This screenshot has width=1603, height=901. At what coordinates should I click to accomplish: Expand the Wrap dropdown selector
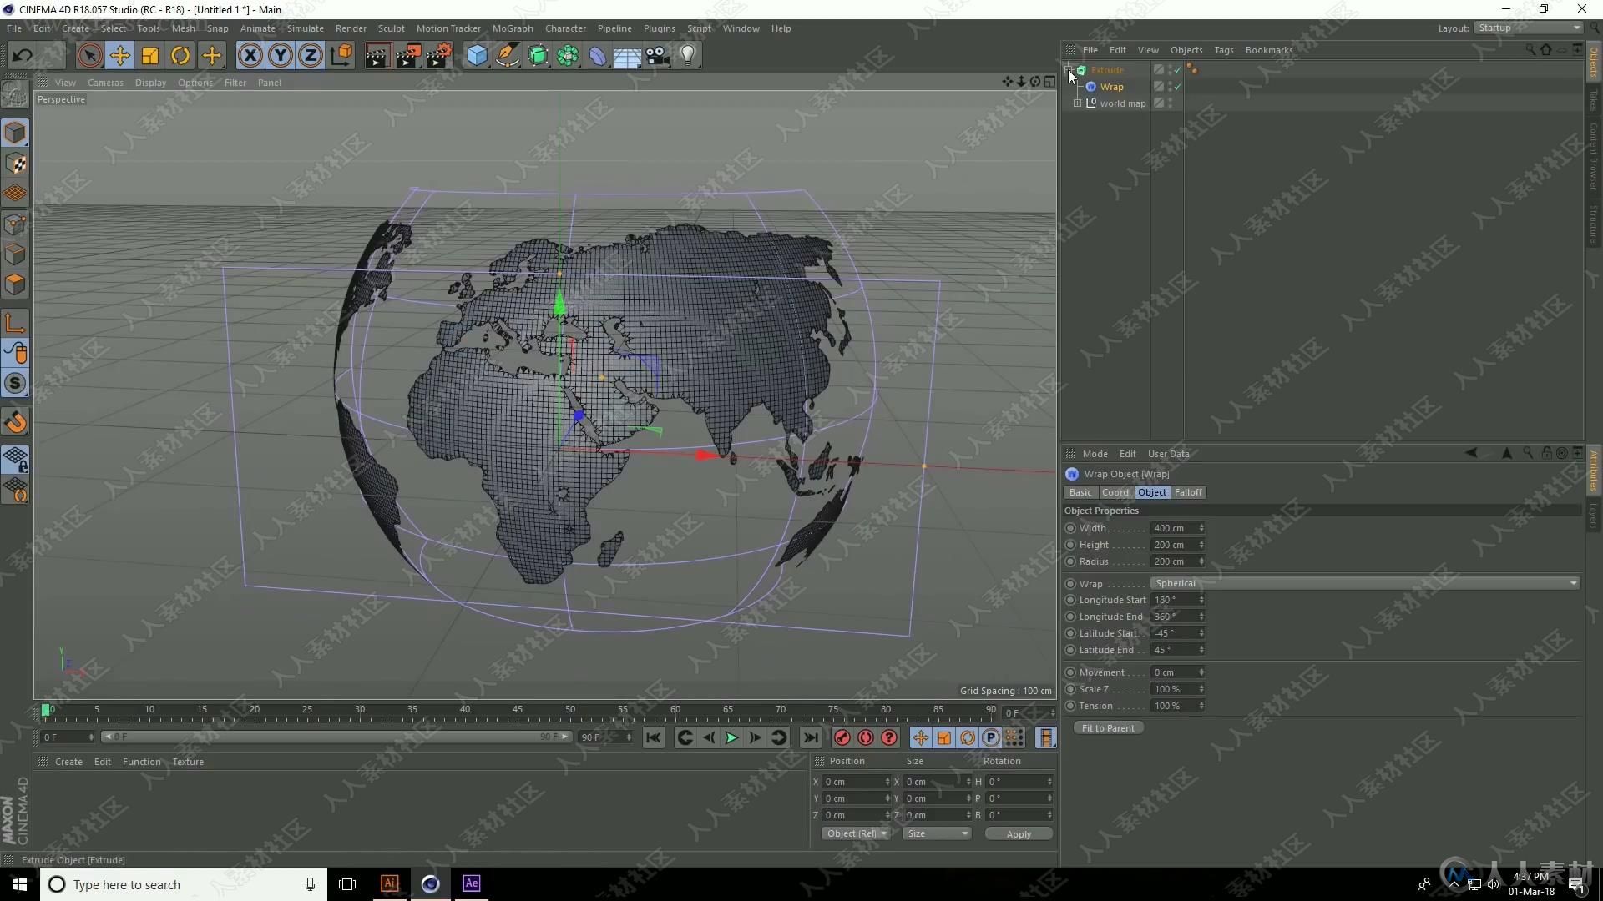[1575, 582]
